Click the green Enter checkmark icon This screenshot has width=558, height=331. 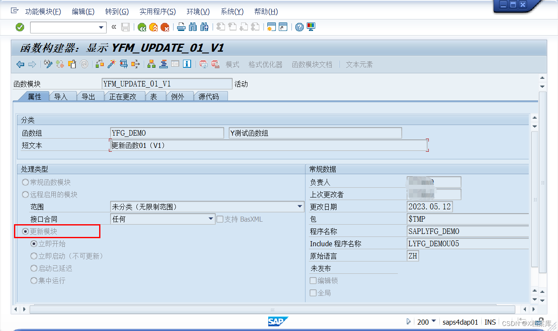coord(20,27)
